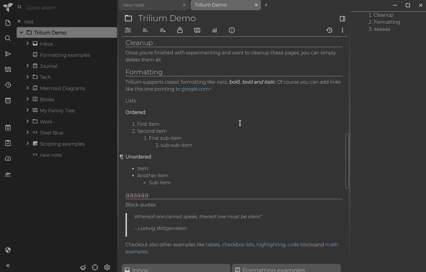Open the note info circle icon

point(232,30)
